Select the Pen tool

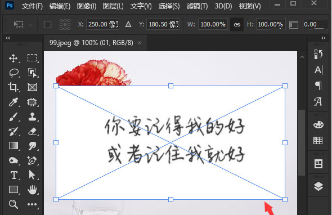pos(32,160)
